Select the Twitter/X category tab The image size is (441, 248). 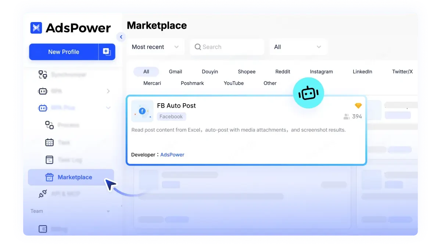click(402, 72)
